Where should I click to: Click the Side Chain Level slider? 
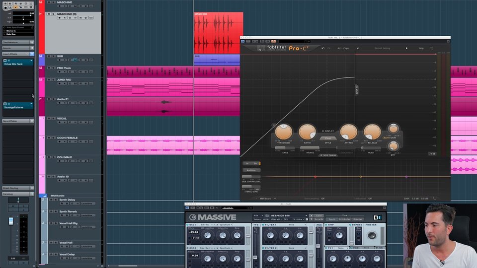pos(251,177)
